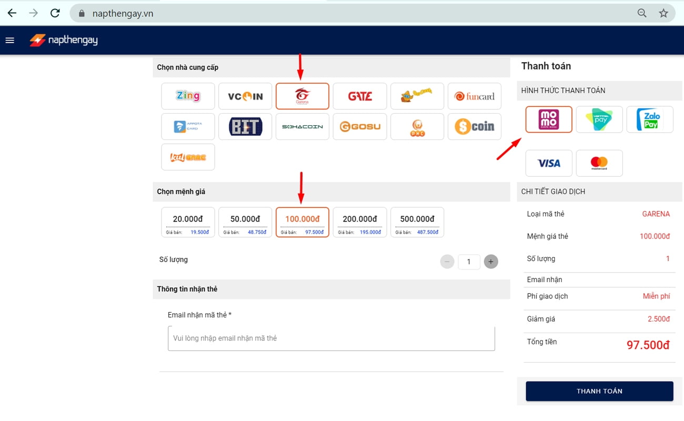
Task: Choose the VCOIN provider tile
Action: (x=245, y=96)
